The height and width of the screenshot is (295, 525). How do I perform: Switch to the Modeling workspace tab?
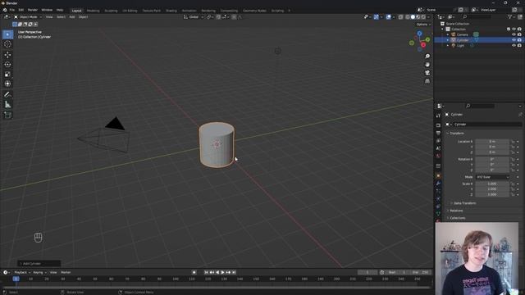pyautogui.click(x=93, y=11)
